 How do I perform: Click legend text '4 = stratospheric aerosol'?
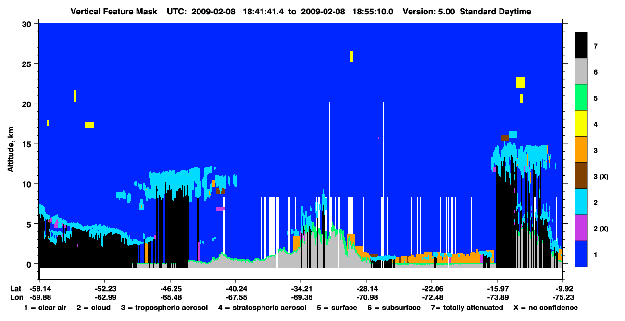click(x=262, y=308)
